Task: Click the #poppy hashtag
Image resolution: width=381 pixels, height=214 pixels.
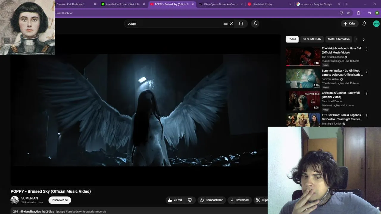Action: pos(60,212)
